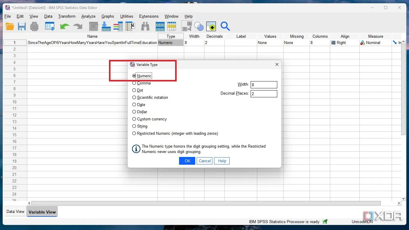The width and height of the screenshot is (409, 230).
Task: Open Use Variable Sets circles icon
Action: [x=199, y=26]
